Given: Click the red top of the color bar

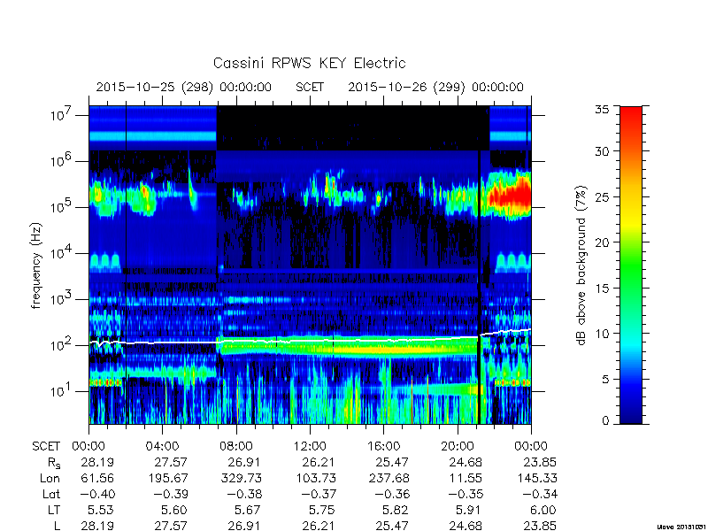Looking at the screenshot, I should click(631, 118).
